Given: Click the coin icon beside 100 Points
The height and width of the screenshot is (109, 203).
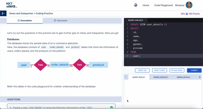Looking at the screenshot, I should point(187,14).
